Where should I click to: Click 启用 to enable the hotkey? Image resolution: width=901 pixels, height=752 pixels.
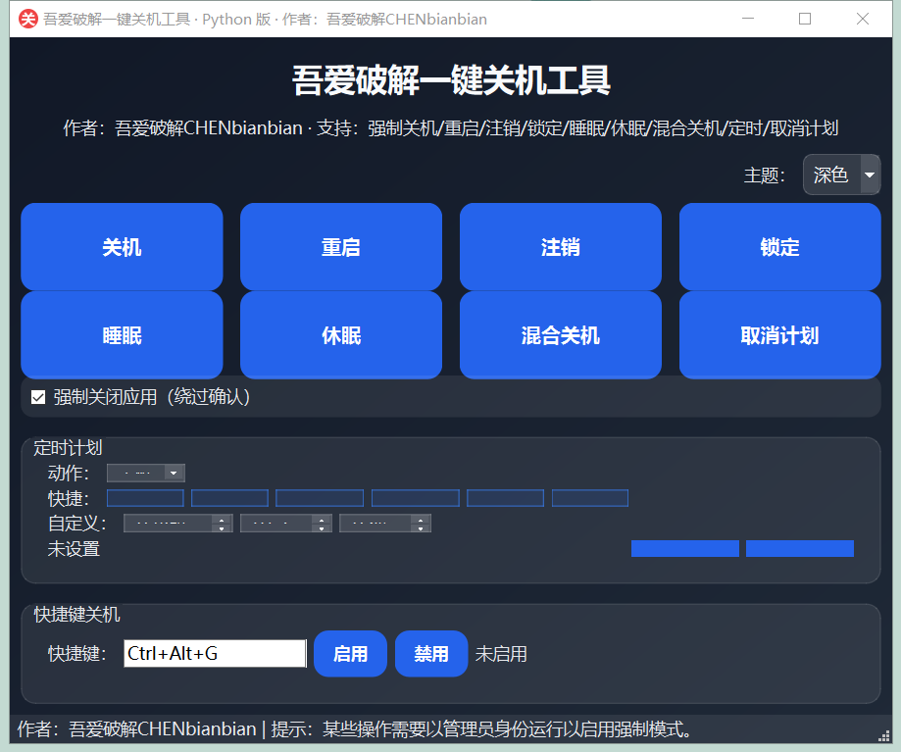350,653
